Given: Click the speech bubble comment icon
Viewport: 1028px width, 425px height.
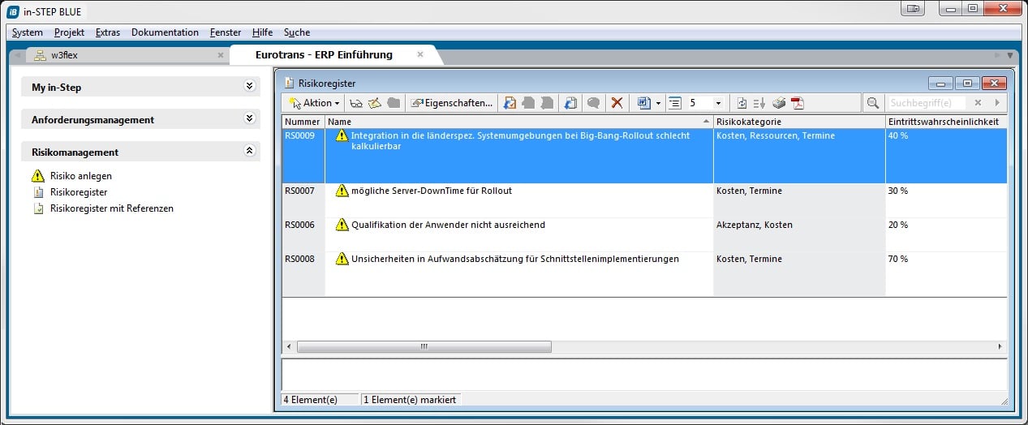Looking at the screenshot, I should pos(593,103).
